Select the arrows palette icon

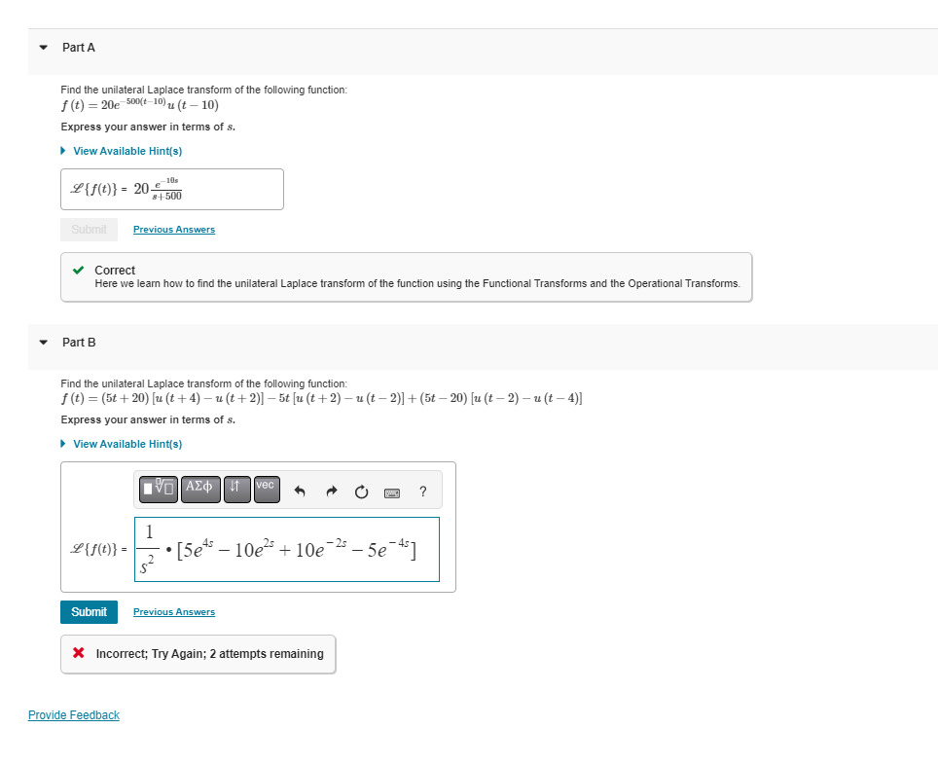pos(236,489)
